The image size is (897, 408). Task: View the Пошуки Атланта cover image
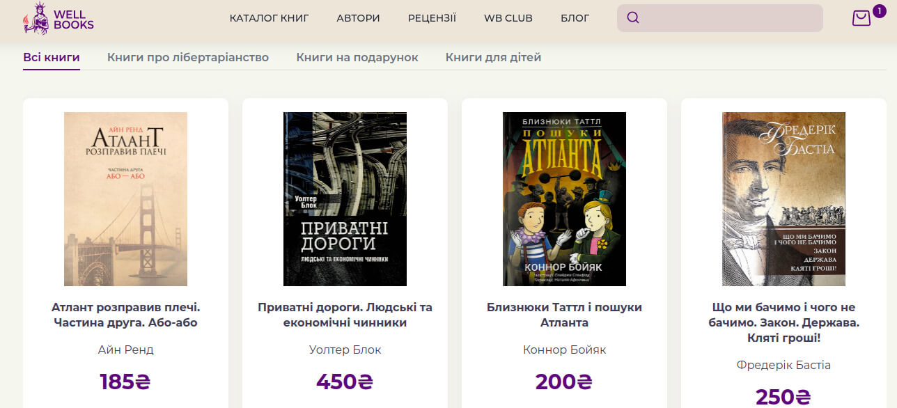click(x=564, y=199)
